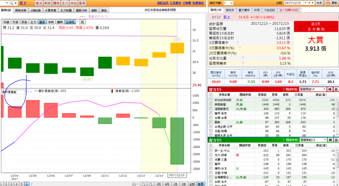
Task: Check the 國泰 broker row checkbox
Action: (211, 122)
